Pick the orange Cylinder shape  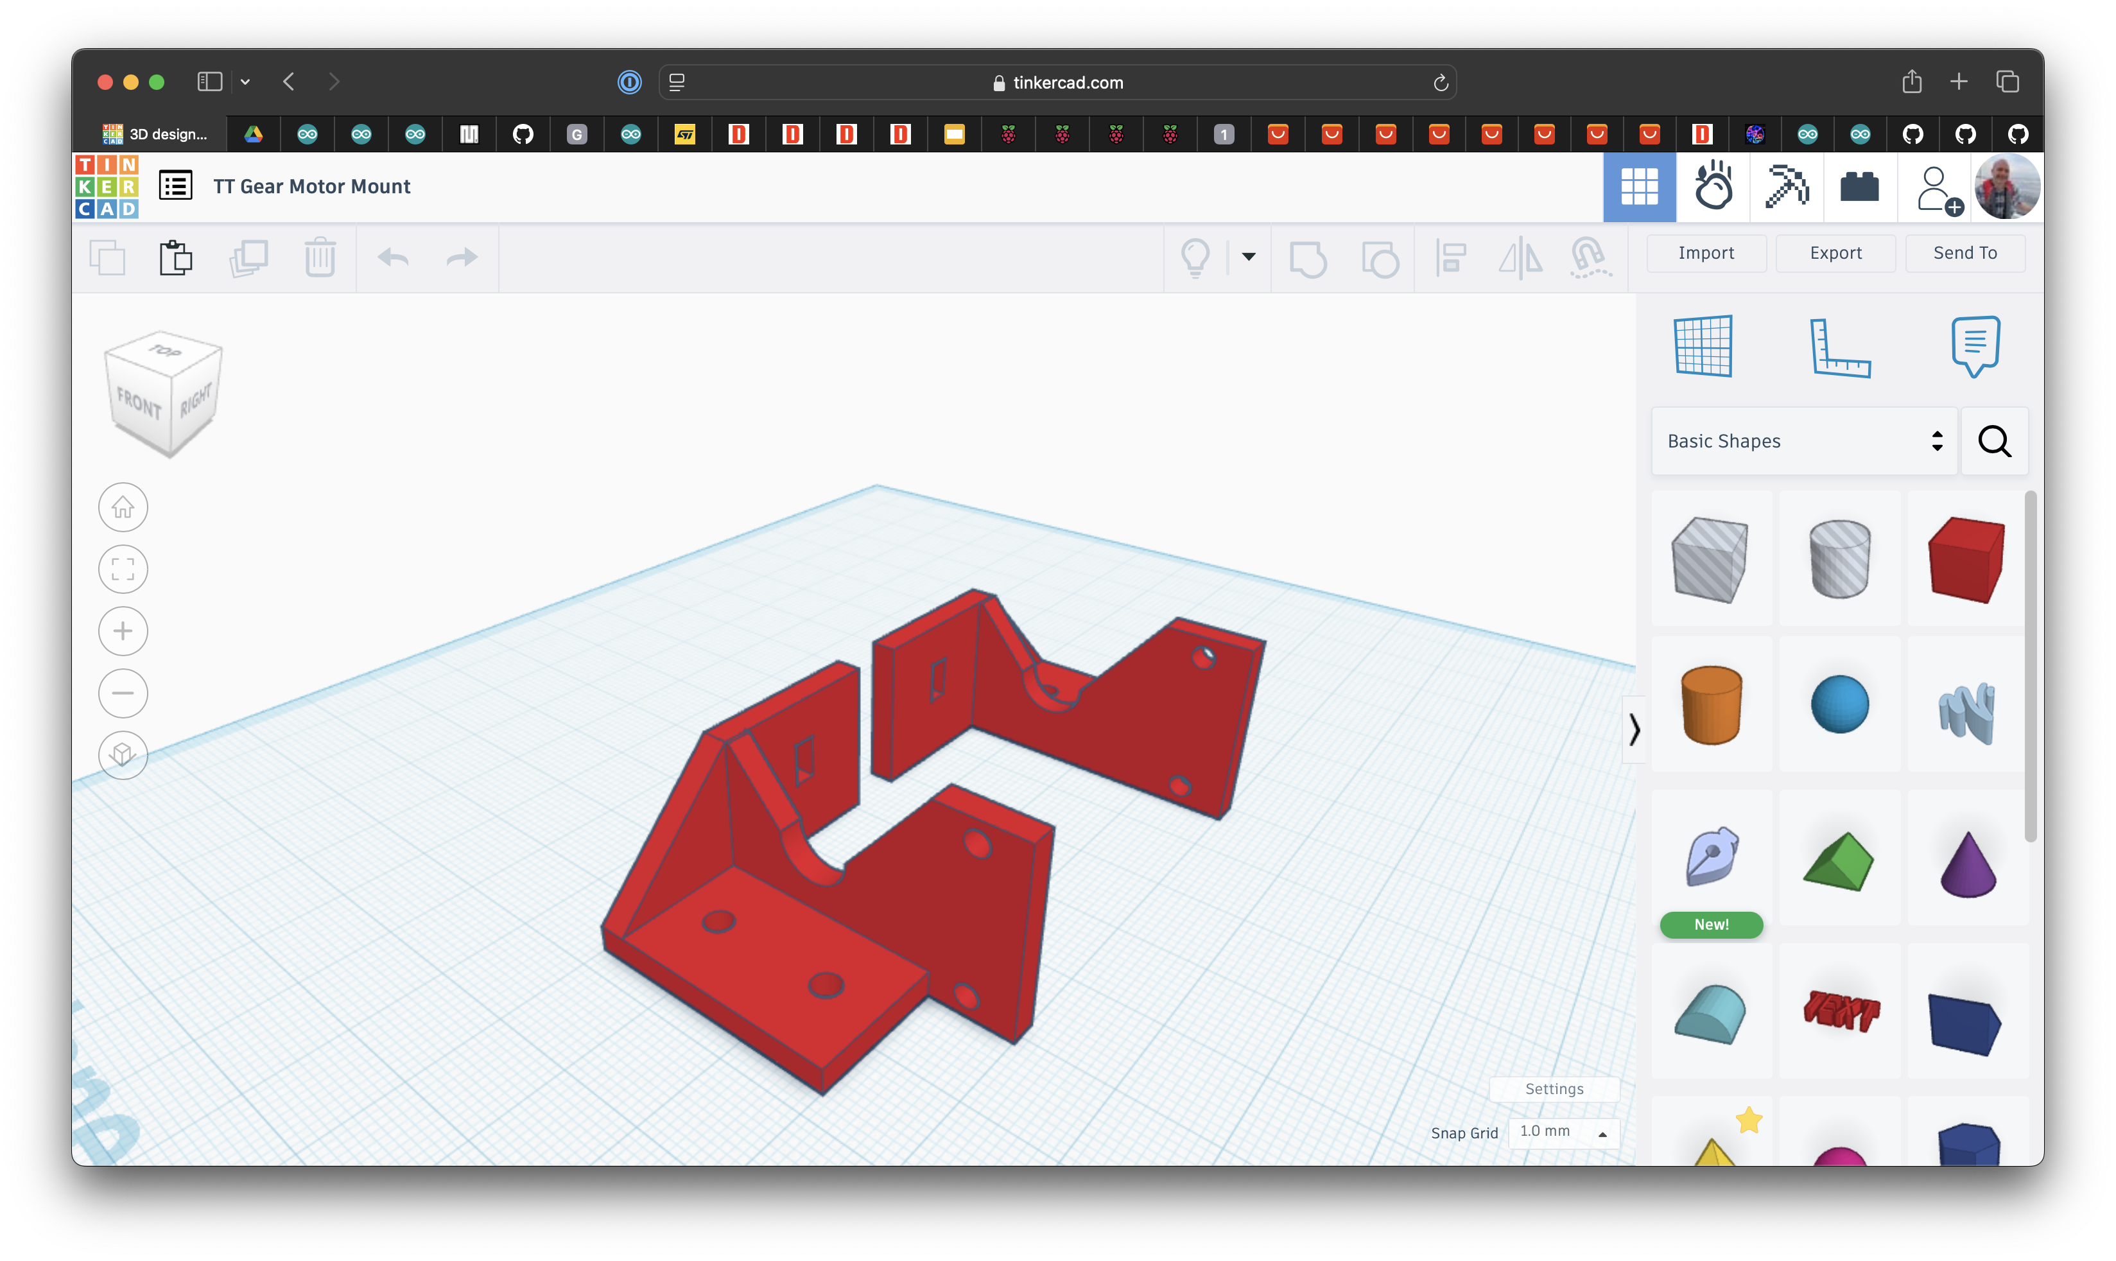click(1711, 704)
